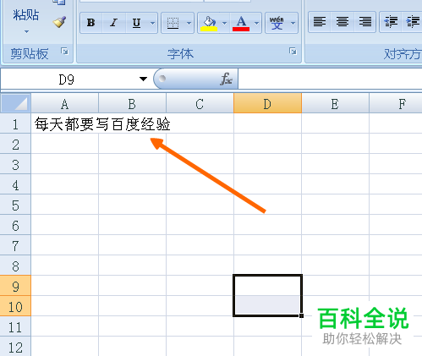Select row 1 header
Screen dimensions: 422x356
[15, 123]
